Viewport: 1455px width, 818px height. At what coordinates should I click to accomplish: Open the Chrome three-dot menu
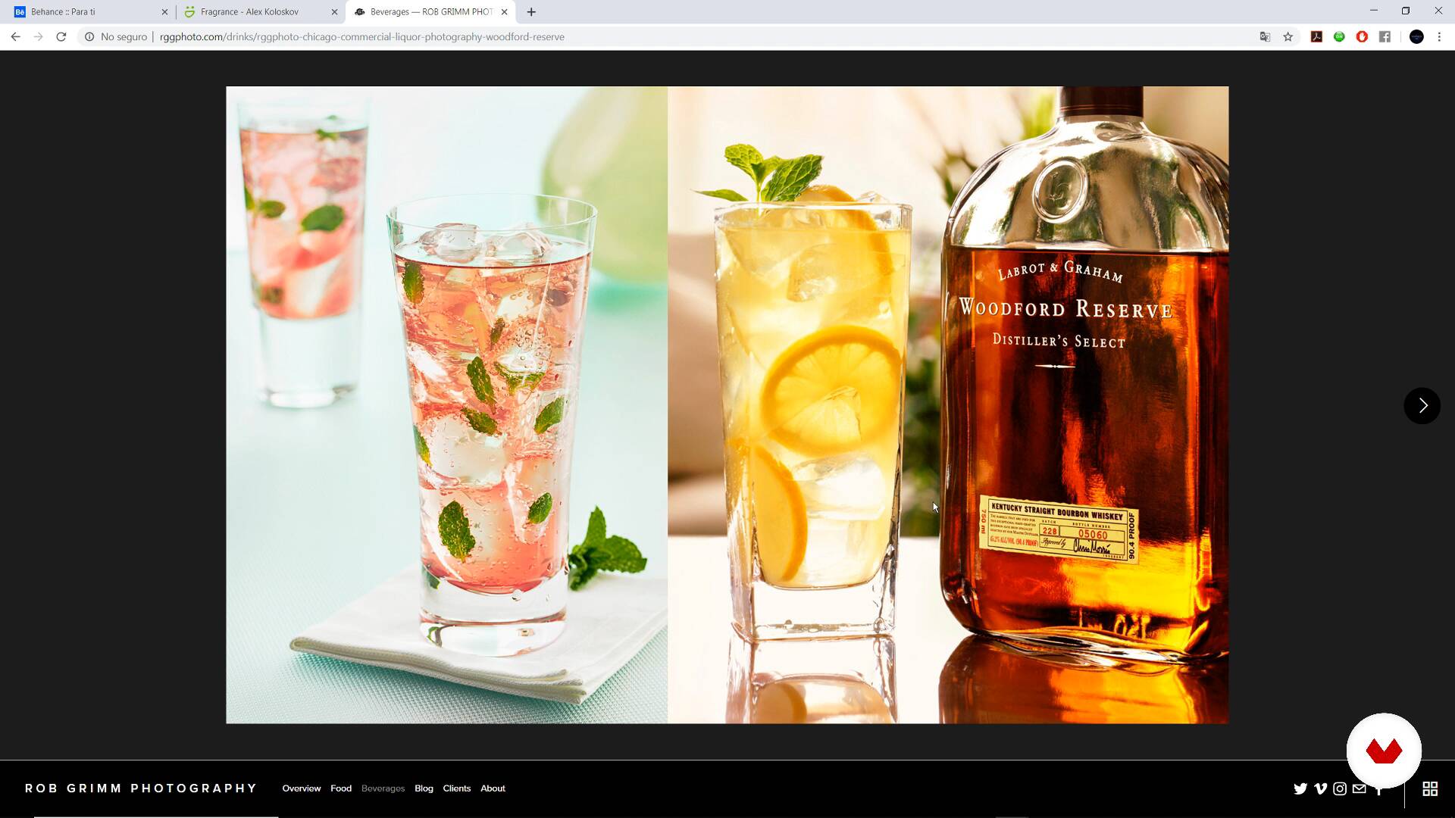coord(1439,36)
